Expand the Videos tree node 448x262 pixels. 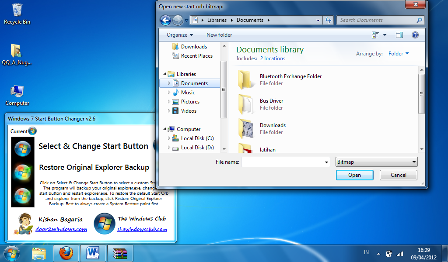coord(169,110)
